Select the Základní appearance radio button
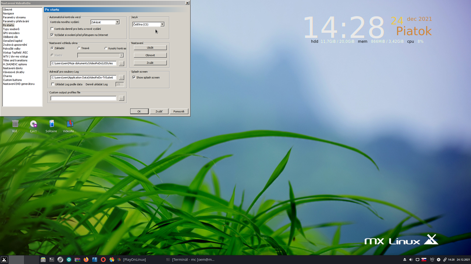This screenshot has width=471, height=264. point(52,48)
